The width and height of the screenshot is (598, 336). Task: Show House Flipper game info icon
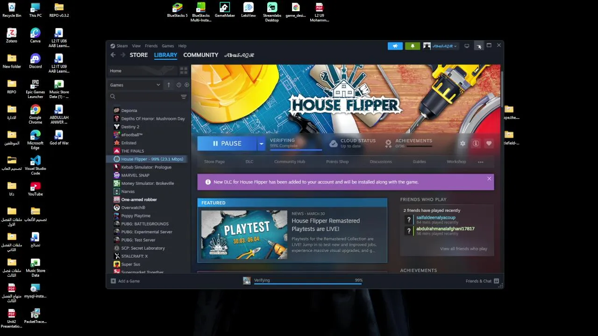[476, 143]
